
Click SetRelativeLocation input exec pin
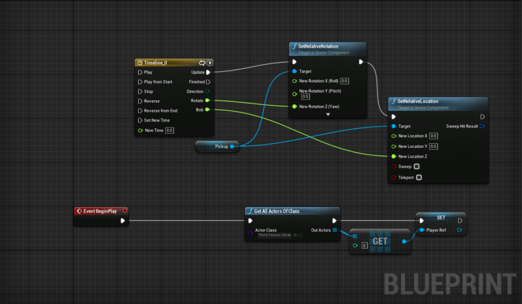tap(394, 117)
